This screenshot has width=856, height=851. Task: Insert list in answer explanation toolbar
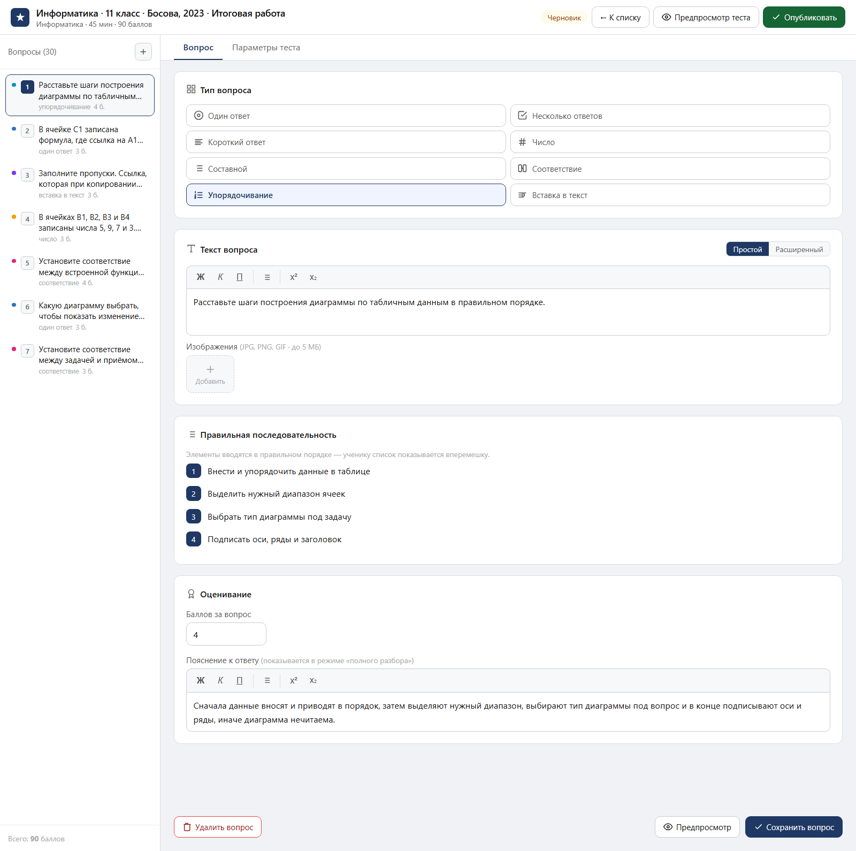[267, 680]
